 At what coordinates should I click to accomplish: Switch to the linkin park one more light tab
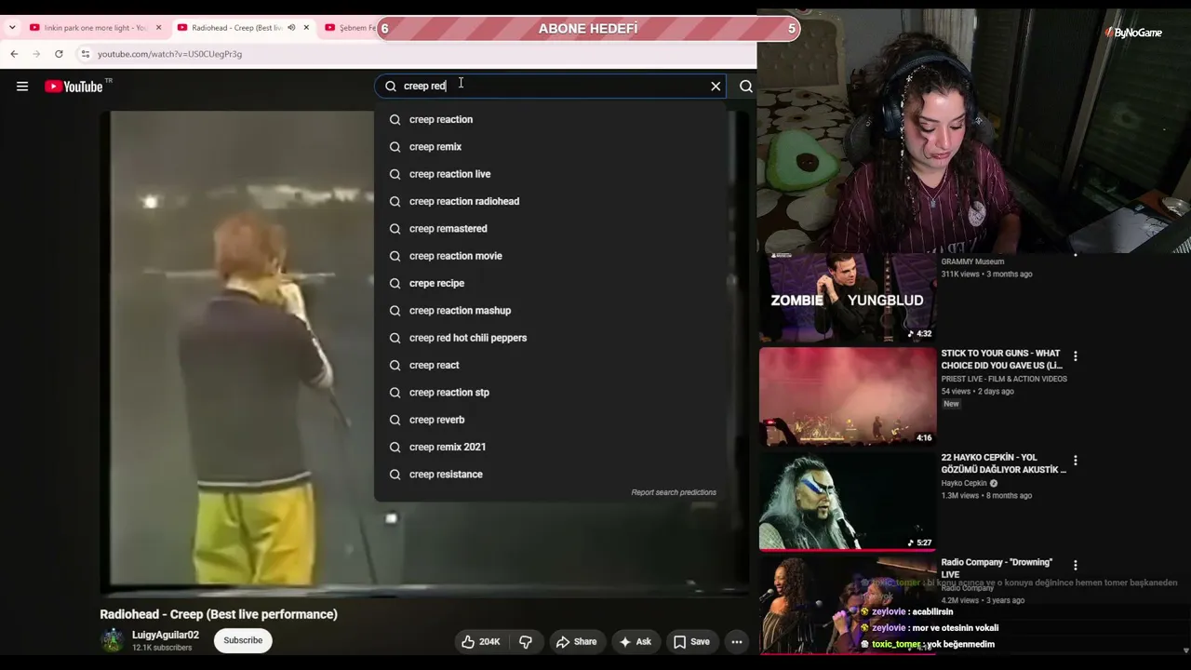pos(93,28)
